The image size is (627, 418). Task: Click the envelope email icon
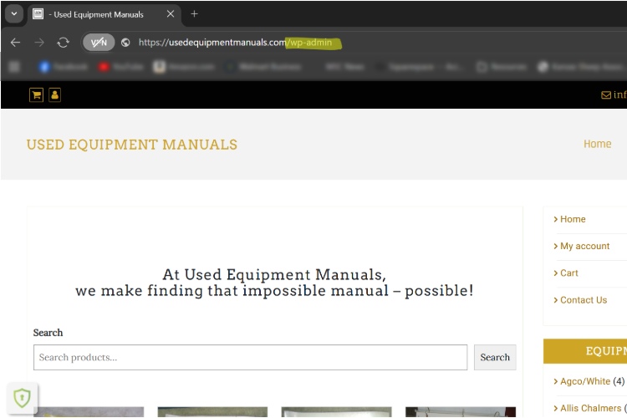coord(606,95)
